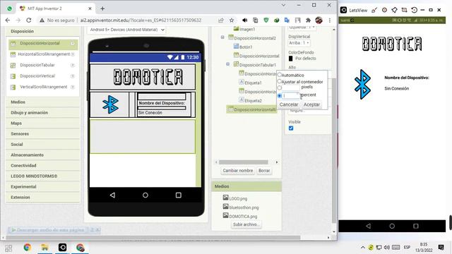This screenshot has width=452, height=254.
Task: Click the Subir archivo button
Action: [246, 224]
